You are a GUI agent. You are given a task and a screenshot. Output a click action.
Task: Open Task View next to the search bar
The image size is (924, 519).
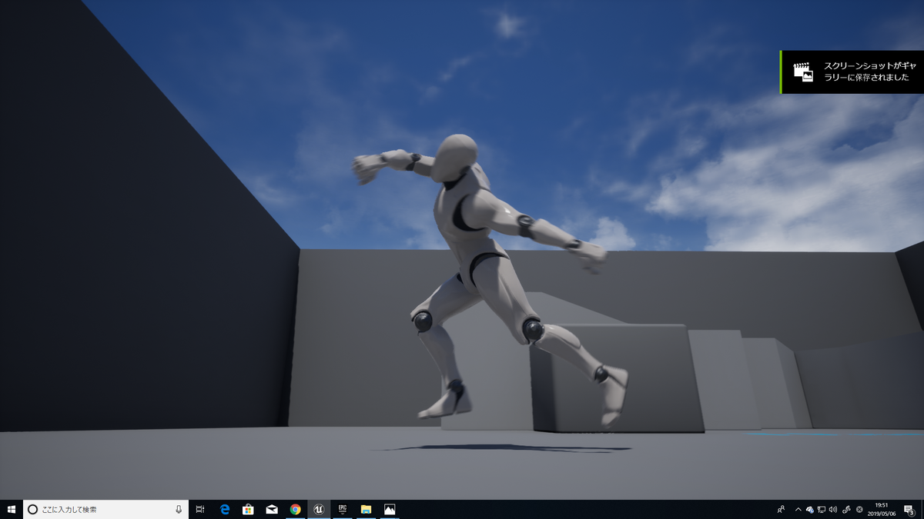200,509
